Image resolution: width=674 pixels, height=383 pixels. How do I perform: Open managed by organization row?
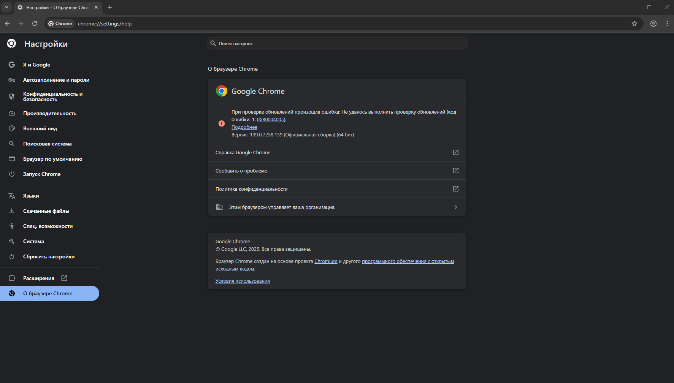coord(337,207)
